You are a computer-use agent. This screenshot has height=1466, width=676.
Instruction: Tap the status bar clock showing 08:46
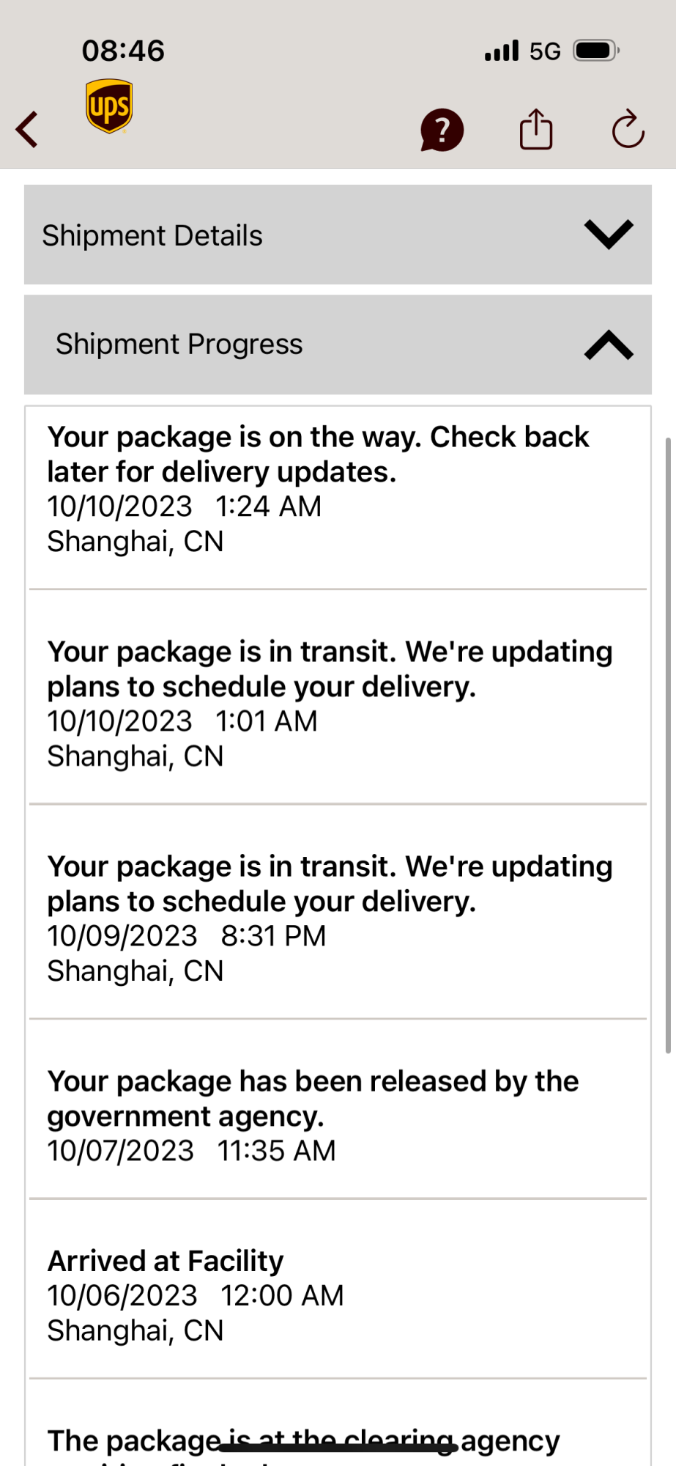123,51
